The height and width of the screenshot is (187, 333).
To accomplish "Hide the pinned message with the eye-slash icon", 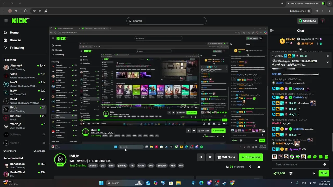I will point(328,56).
